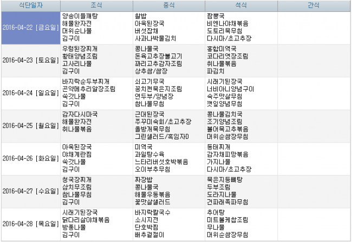
Task: Select the highlighted 2016-04-22 [금요일] date cell
Action: [30, 28]
